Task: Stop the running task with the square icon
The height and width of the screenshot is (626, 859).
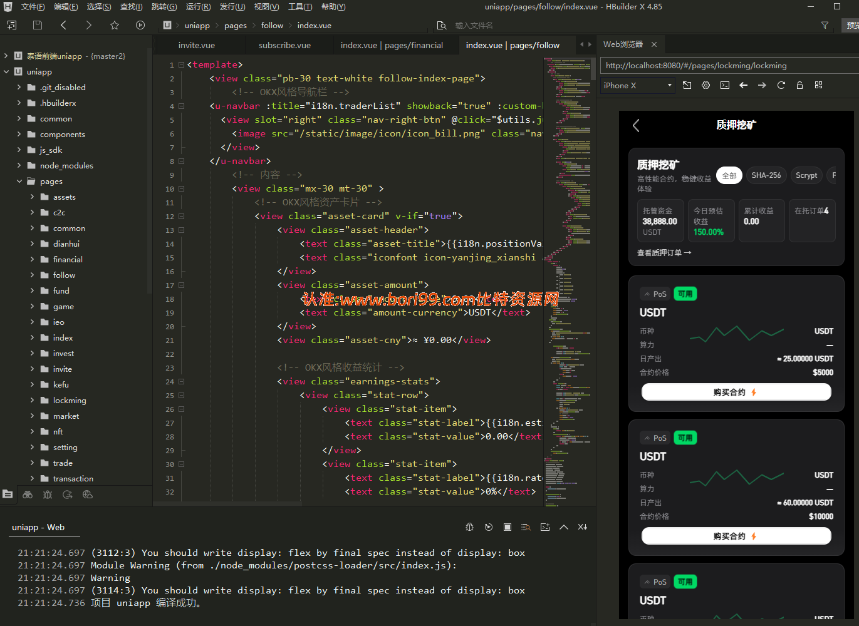Action: pyautogui.click(x=508, y=527)
